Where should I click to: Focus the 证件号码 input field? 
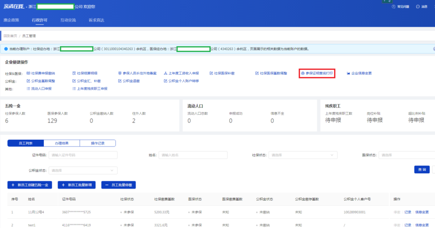(83, 155)
